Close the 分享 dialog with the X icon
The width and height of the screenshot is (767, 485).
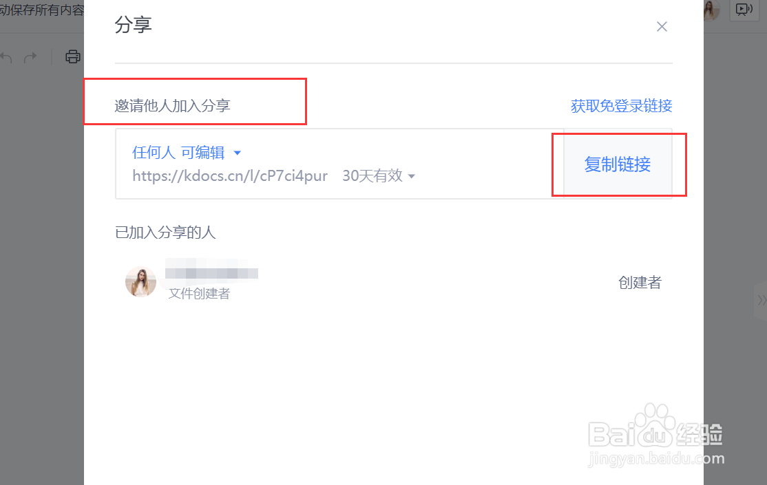coord(662,26)
